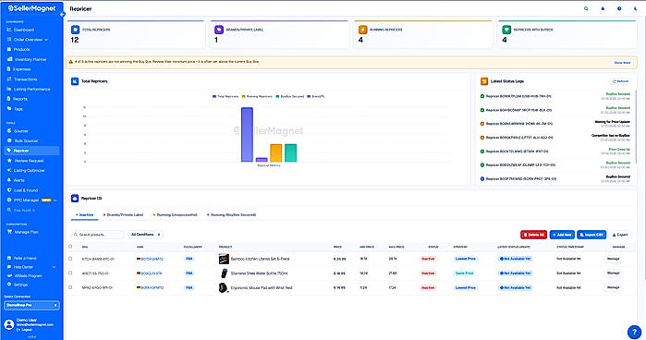Open the Dashboard sidebar item

(24, 30)
